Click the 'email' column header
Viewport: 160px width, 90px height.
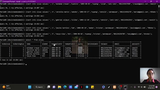coord(117,44)
